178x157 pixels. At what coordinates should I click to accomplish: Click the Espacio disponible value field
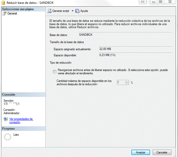(135, 55)
